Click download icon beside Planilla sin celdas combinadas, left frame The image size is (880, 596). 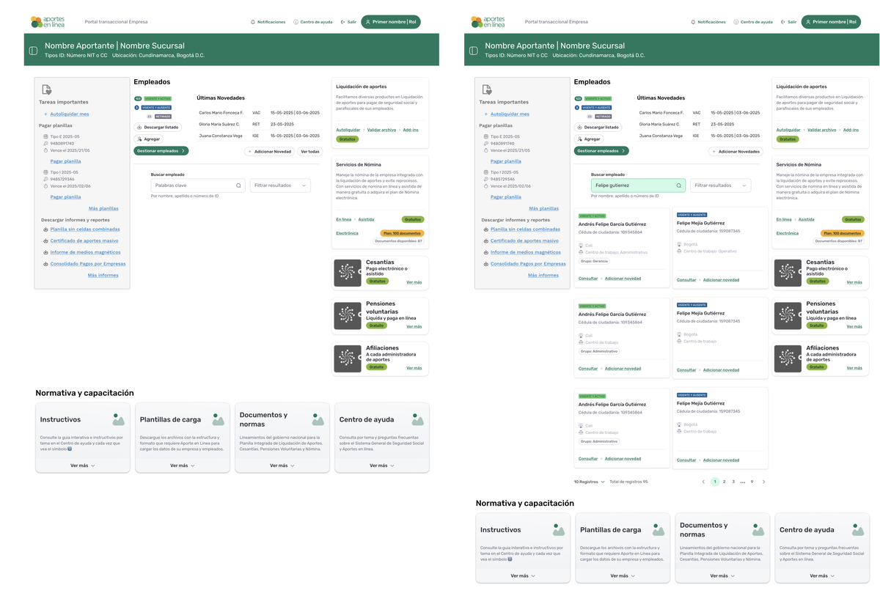coord(45,229)
